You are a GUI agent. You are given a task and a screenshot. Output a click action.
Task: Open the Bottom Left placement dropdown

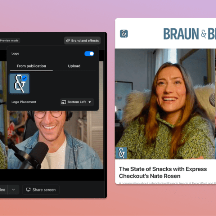pos(77,102)
